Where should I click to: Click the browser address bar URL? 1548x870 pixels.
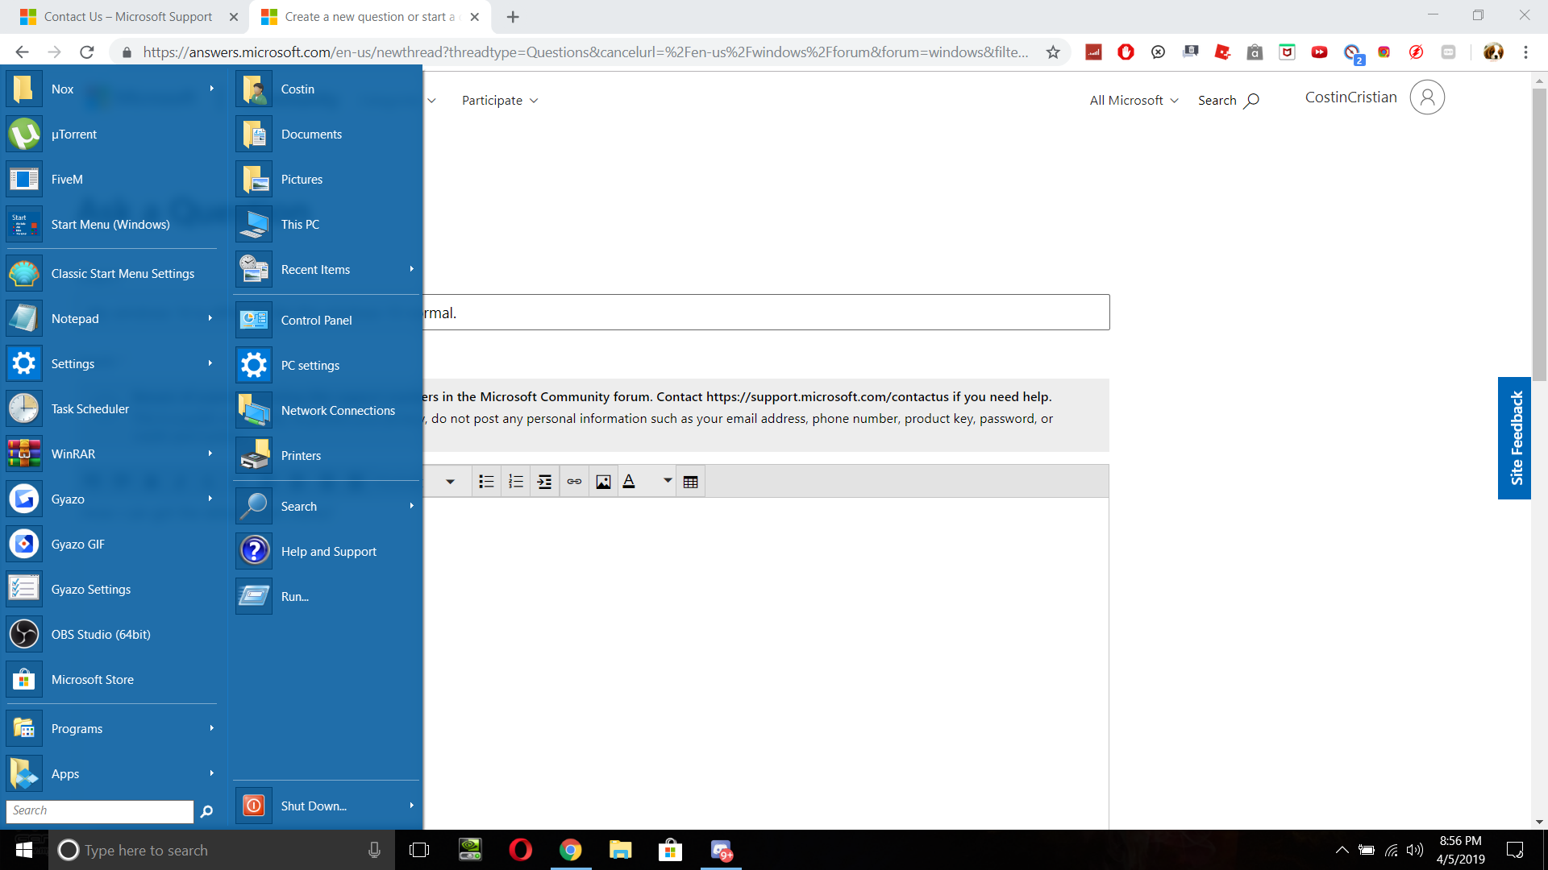coord(585,52)
